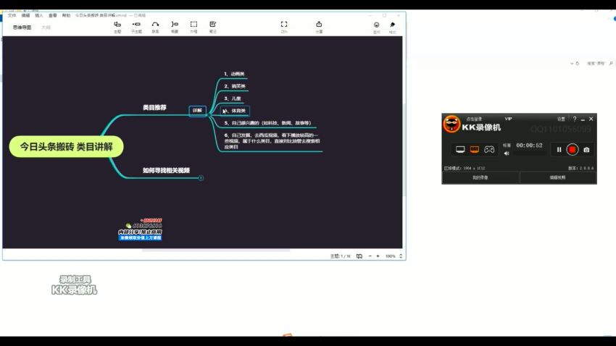Screen dimensions: 616x346
Task: Open the 分享 share tool
Action: tap(319, 27)
